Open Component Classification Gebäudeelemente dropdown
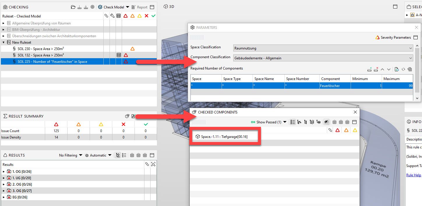The height and width of the screenshot is (206, 422). pyautogui.click(x=323, y=58)
